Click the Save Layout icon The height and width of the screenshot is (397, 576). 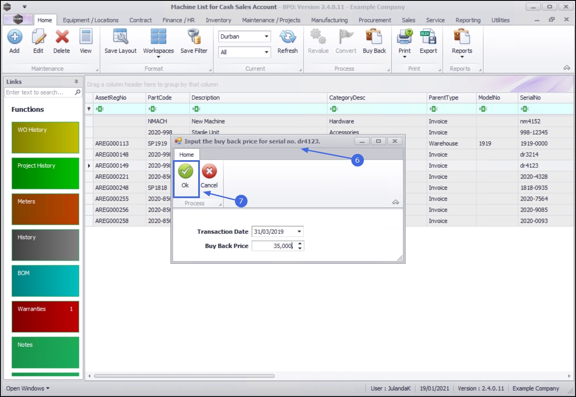121,37
